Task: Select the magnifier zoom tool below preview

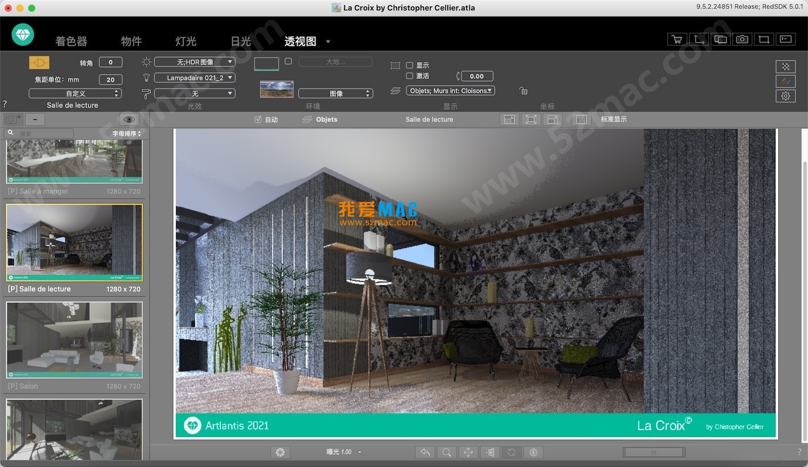Action: (x=446, y=452)
